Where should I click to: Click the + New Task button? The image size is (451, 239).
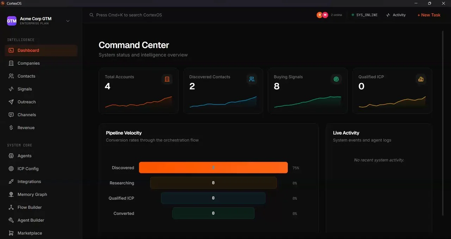coord(429,15)
